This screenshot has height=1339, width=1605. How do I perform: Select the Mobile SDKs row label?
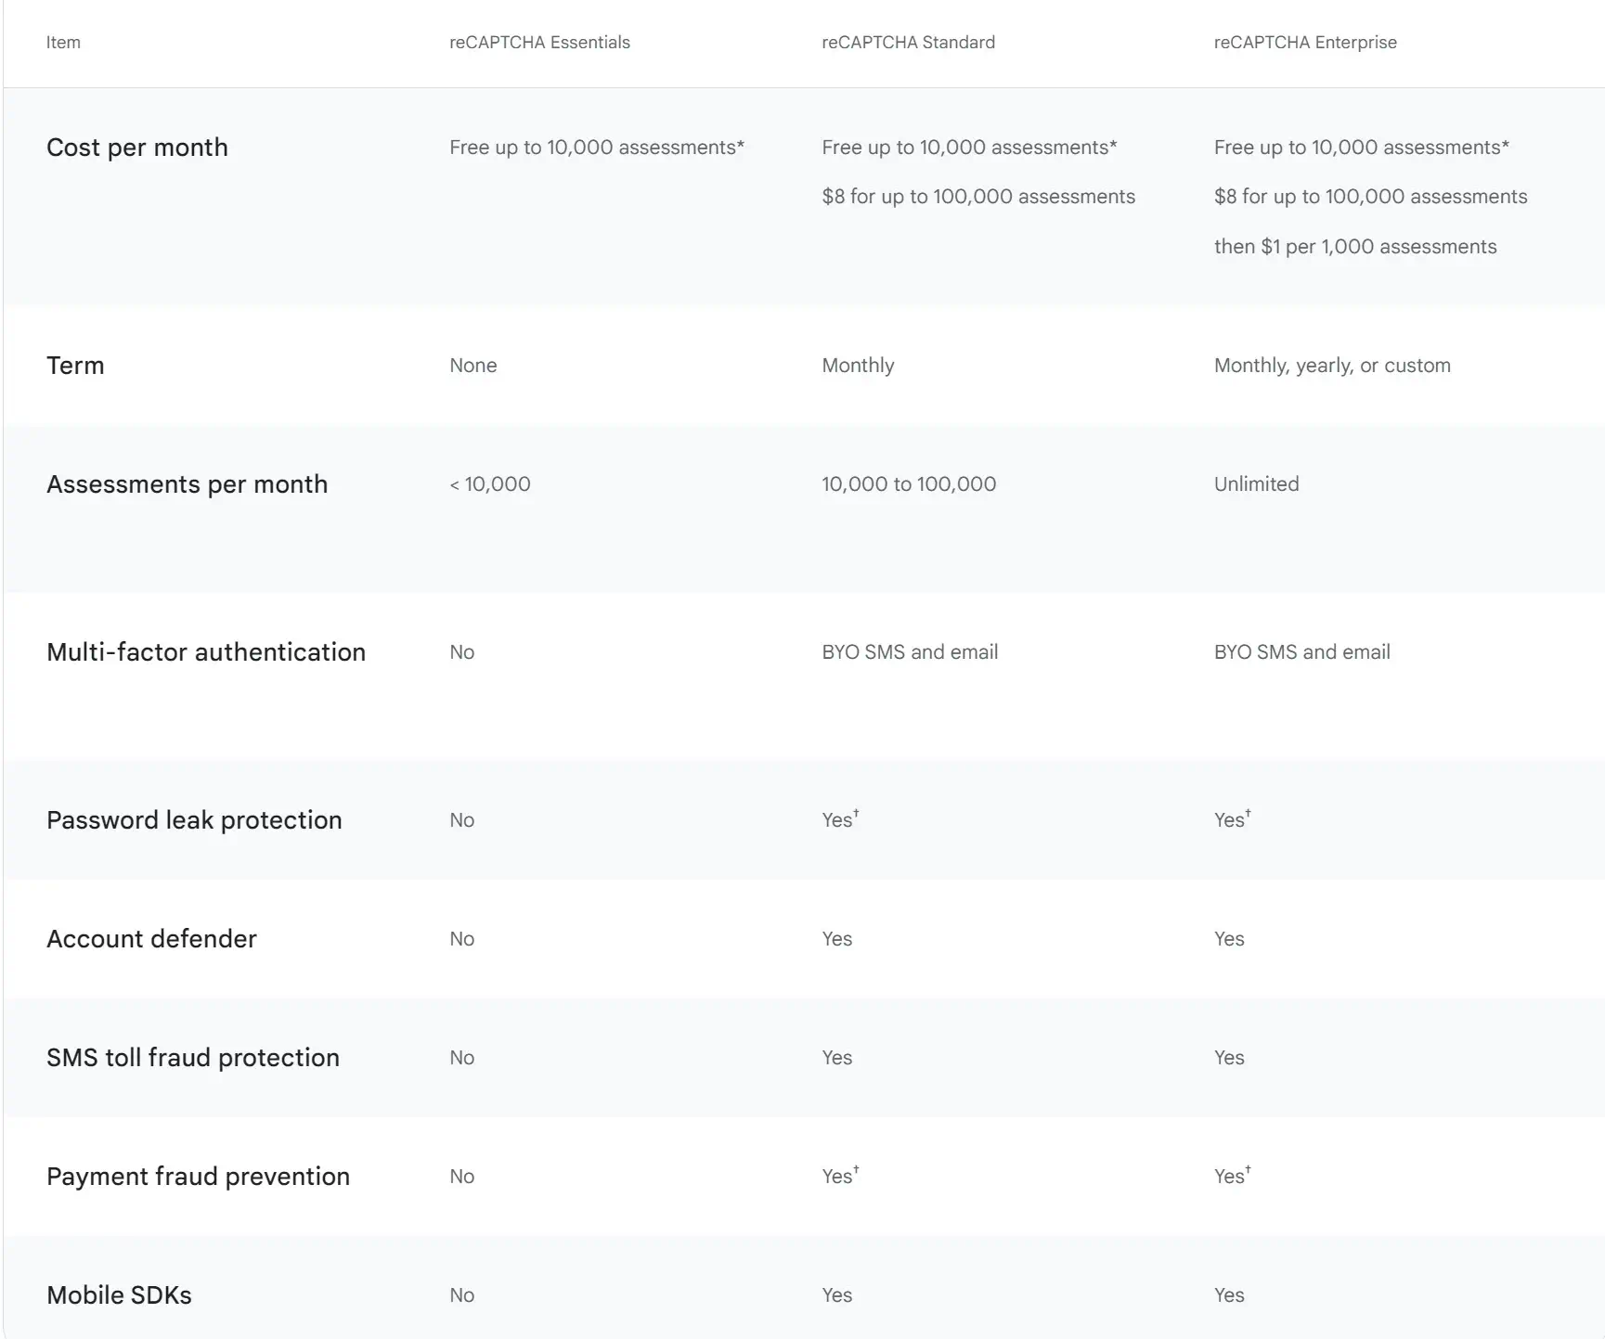[x=119, y=1295]
